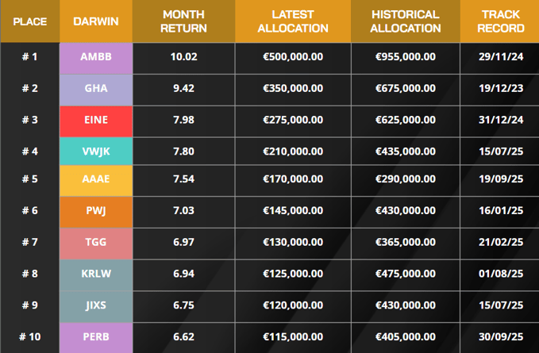
Task: Click the 30/09/25 track record date
Action: point(501,337)
